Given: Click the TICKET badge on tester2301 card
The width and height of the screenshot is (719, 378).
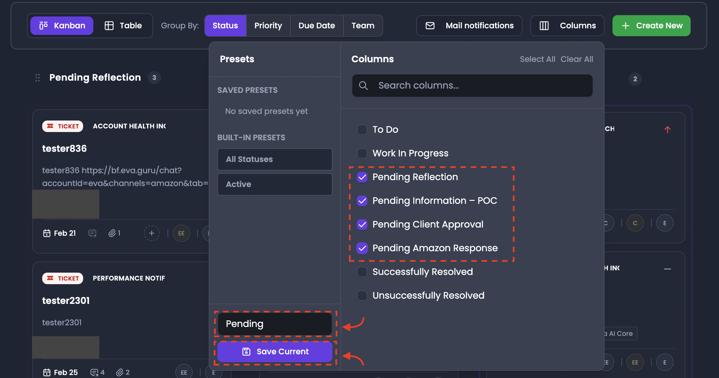Looking at the screenshot, I should coord(63,279).
